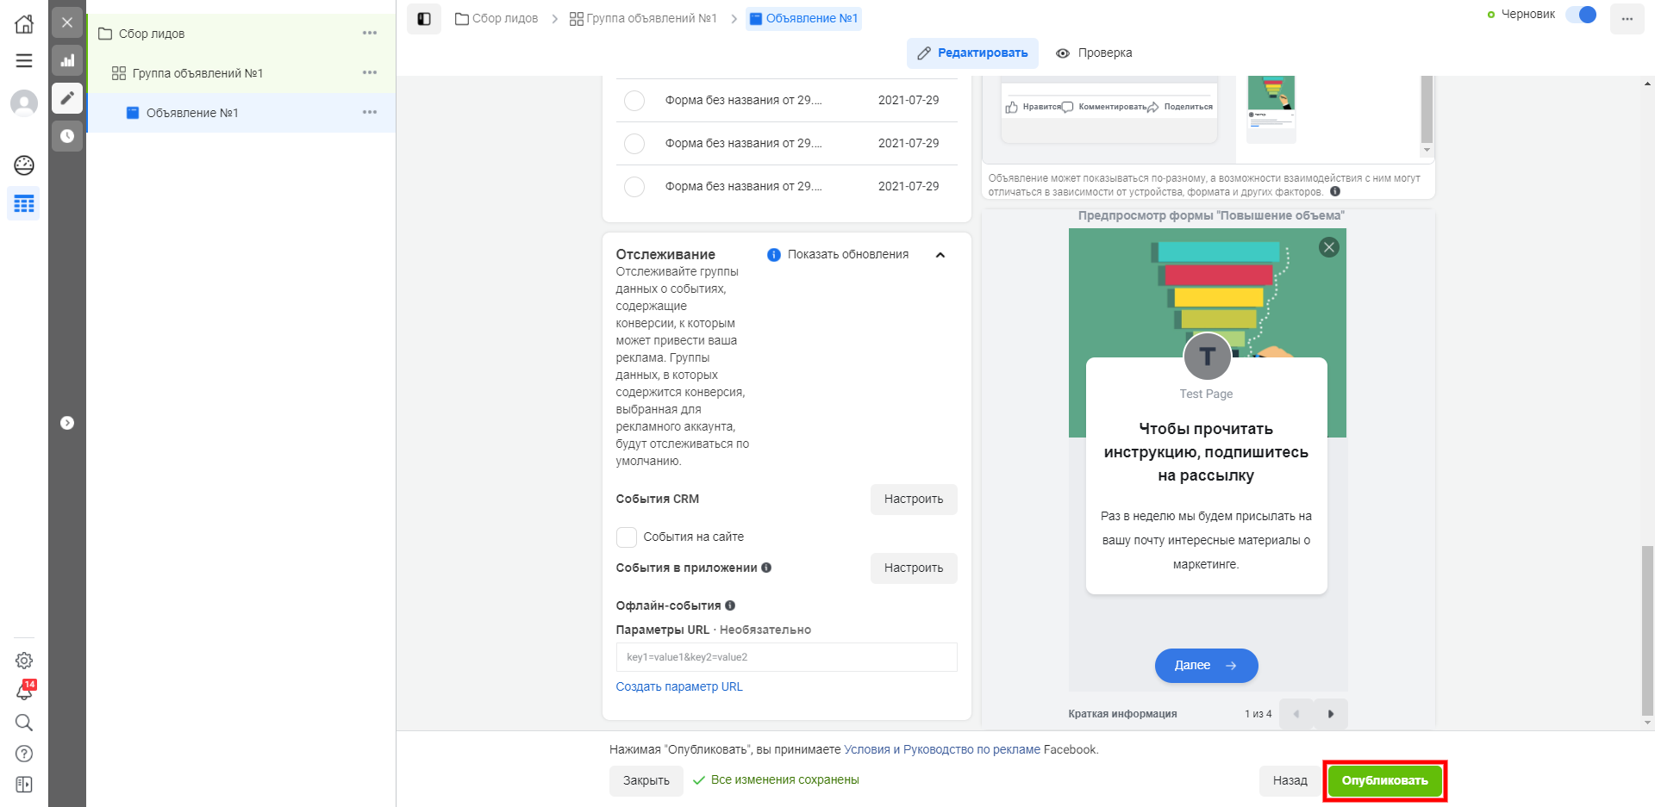Open Группа объявлений №1 breadcrumb
The height and width of the screenshot is (807, 1655).
643,18
